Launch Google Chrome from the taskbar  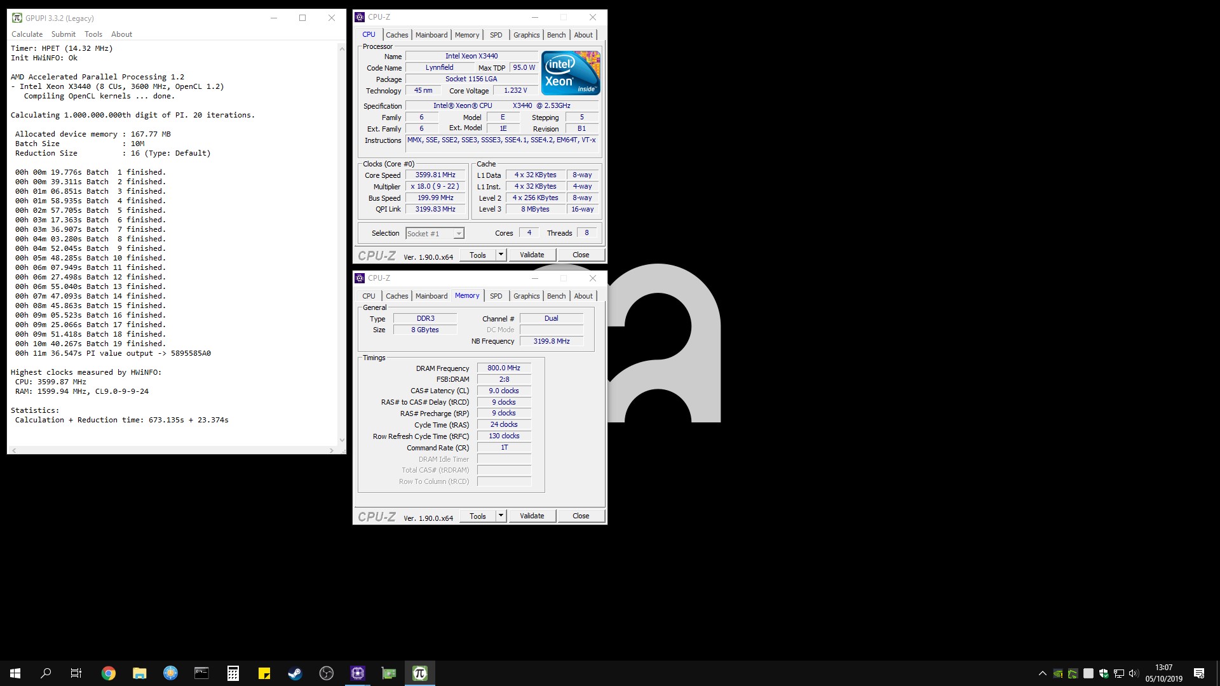point(109,673)
